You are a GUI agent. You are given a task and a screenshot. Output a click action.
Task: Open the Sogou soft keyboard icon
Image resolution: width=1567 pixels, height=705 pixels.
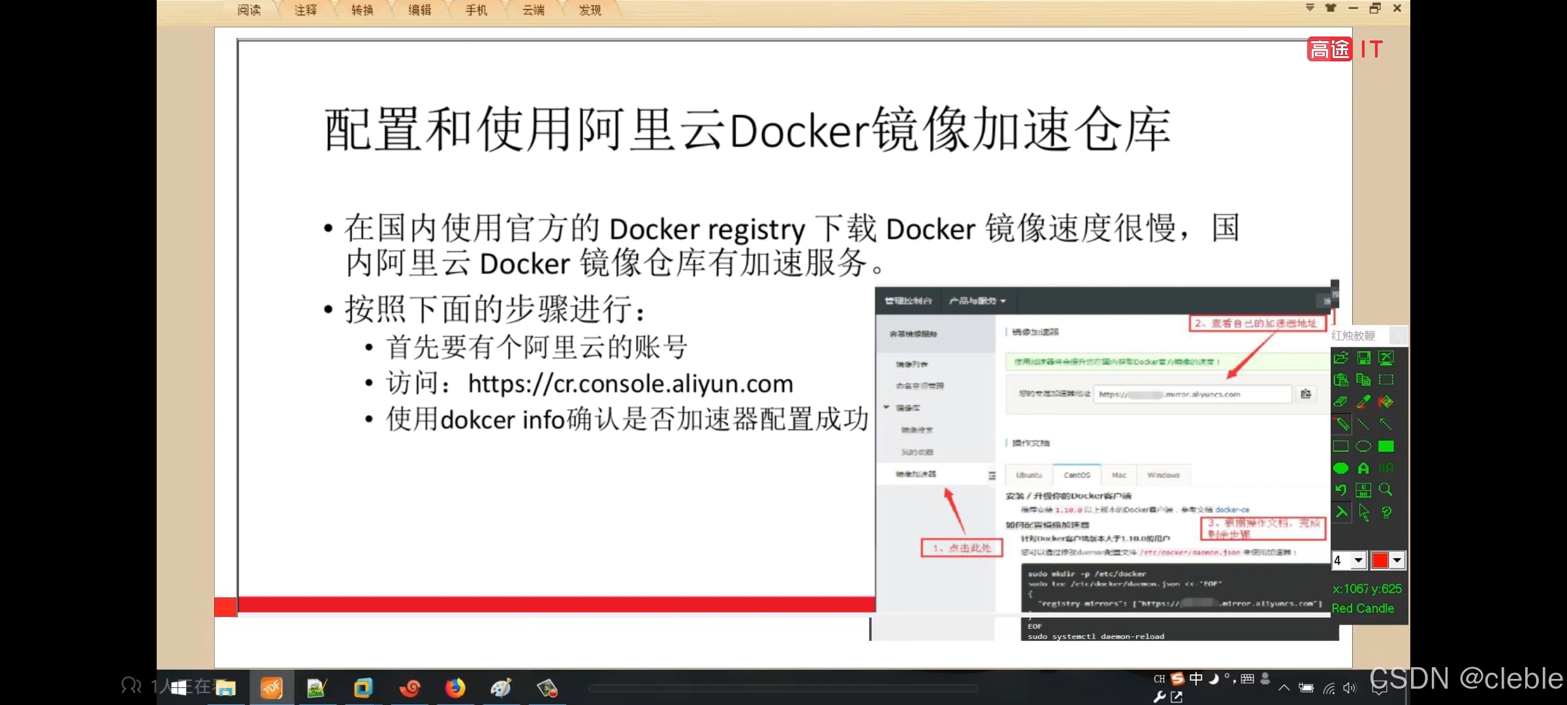point(1247,678)
